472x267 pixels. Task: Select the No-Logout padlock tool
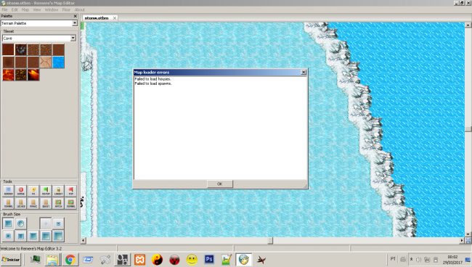(x=58, y=191)
